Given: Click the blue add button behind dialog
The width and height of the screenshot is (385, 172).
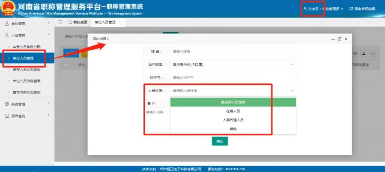Looking at the screenshot, I should tap(71, 53).
